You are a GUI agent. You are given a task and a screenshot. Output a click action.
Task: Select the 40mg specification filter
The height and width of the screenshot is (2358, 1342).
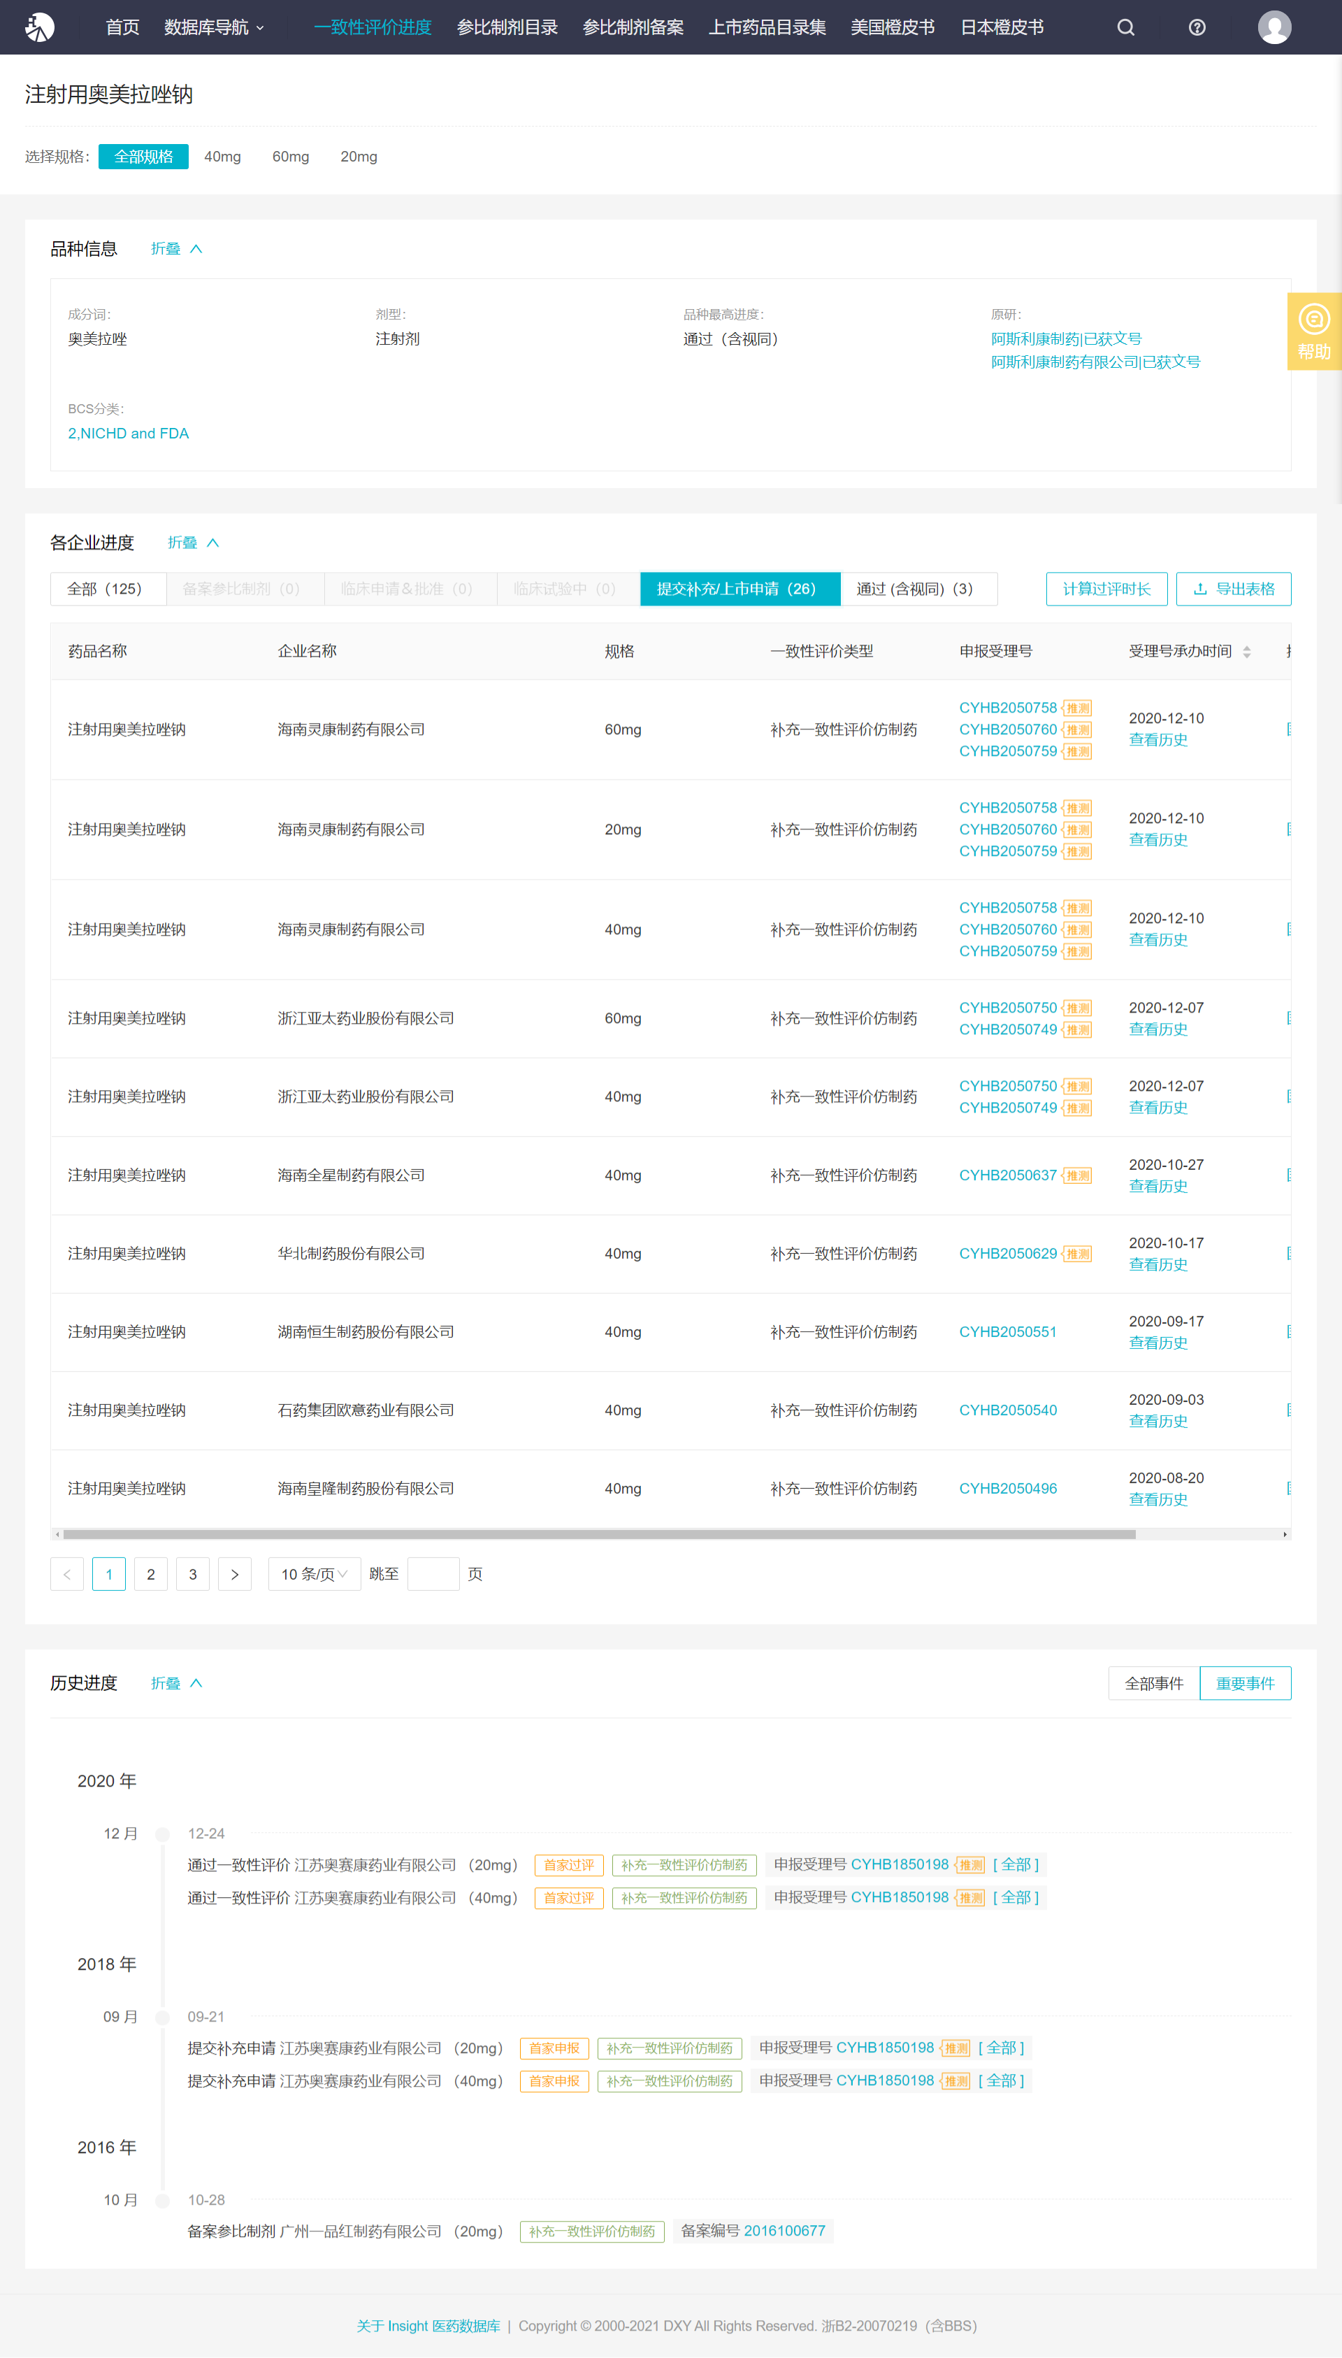[222, 157]
